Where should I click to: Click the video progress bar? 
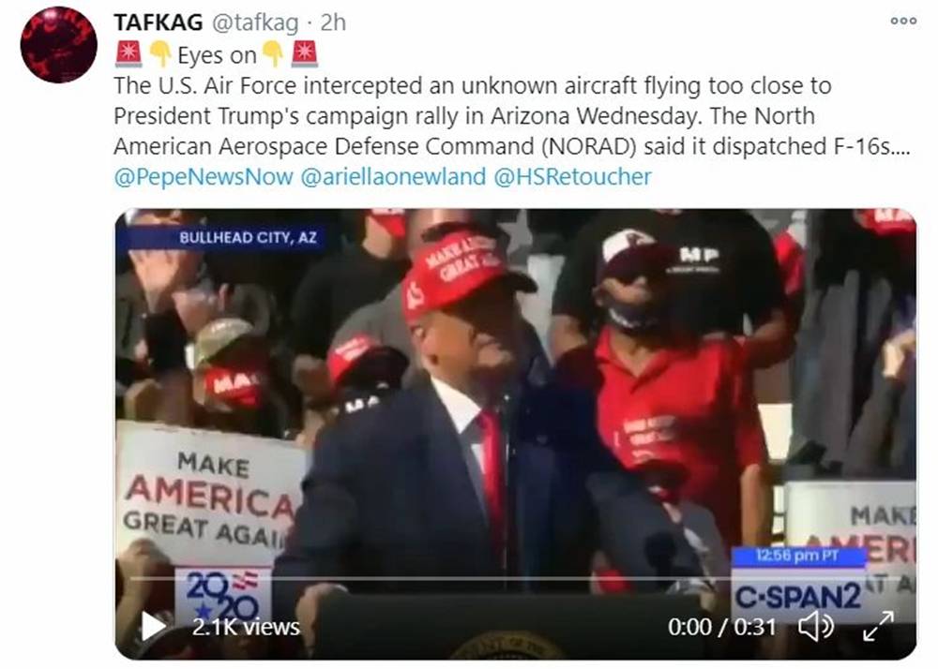(x=515, y=578)
